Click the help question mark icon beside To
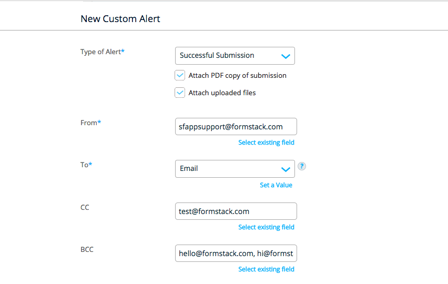Viewport: 448px width, 284px height. point(302,166)
